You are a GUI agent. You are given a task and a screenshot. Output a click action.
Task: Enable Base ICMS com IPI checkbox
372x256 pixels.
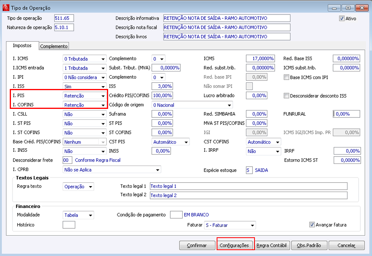287,77
